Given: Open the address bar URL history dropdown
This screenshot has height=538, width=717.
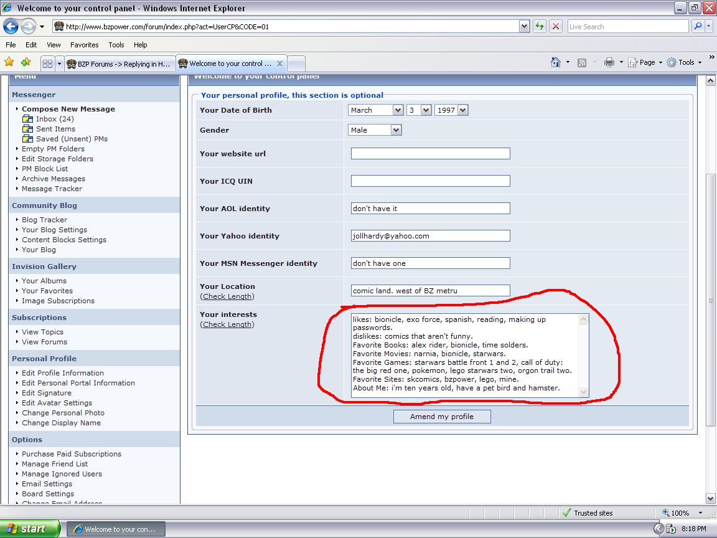Looking at the screenshot, I should (525, 27).
